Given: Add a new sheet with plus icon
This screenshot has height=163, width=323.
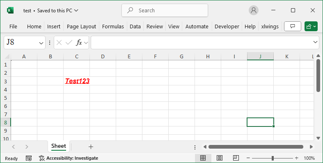Looking at the screenshot, I should coord(91,147).
